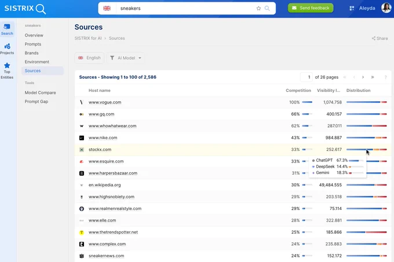Open the Projects sidebar section
394x262 pixels.
[x=7, y=49]
